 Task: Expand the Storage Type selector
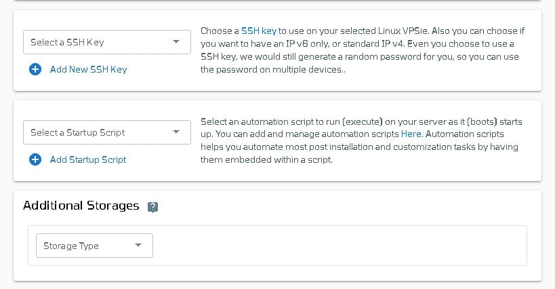[x=94, y=246]
